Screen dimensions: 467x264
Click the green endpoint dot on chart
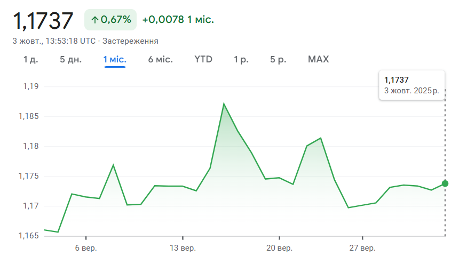click(x=445, y=183)
